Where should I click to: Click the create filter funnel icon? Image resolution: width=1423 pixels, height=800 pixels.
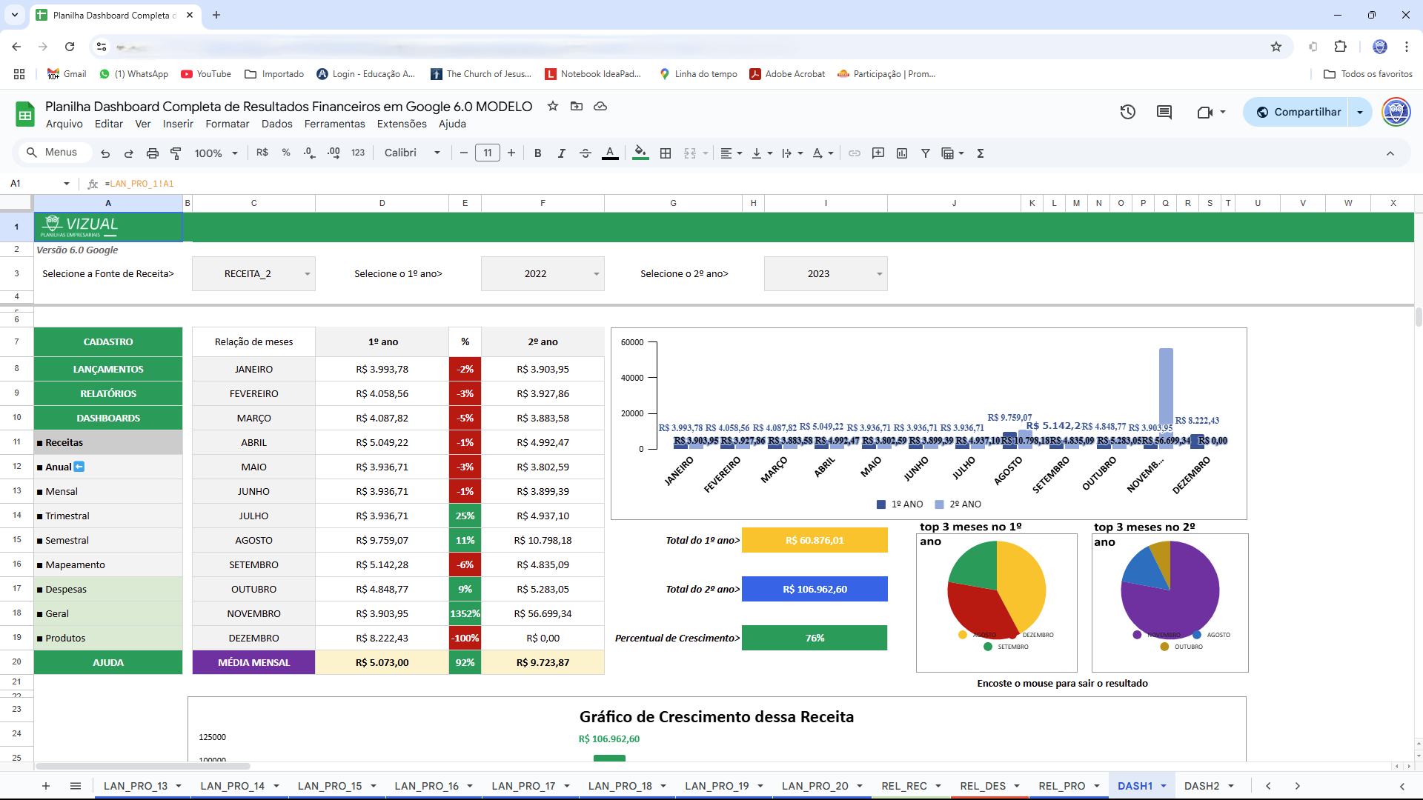[x=925, y=153]
